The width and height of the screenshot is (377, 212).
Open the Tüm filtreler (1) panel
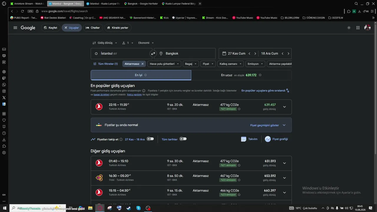(105, 64)
